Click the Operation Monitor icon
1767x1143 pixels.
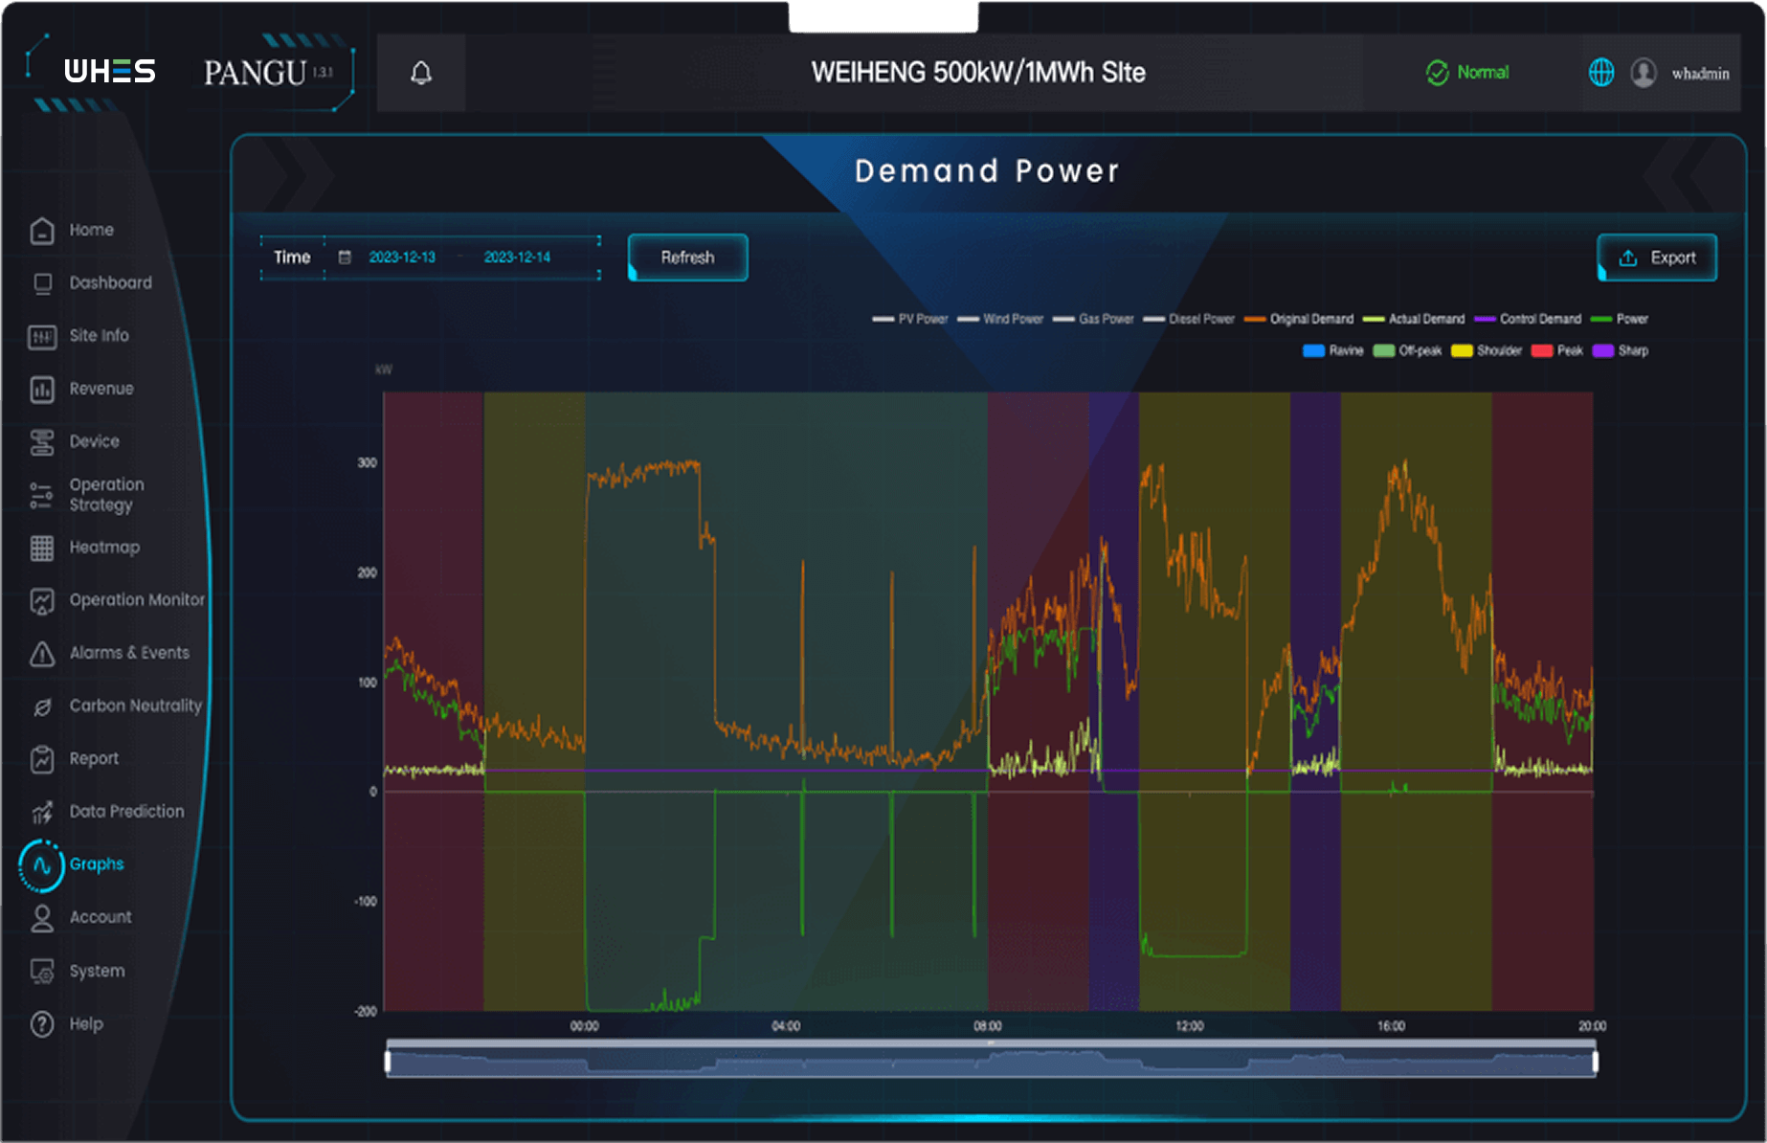[x=42, y=600]
